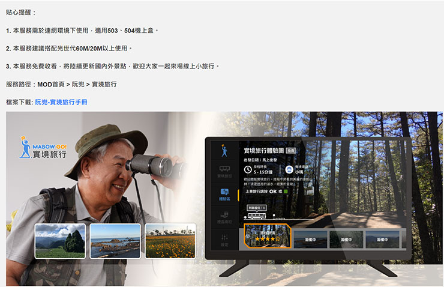Open the orange flower field photo
The width and height of the screenshot is (444, 287).
click(170, 241)
